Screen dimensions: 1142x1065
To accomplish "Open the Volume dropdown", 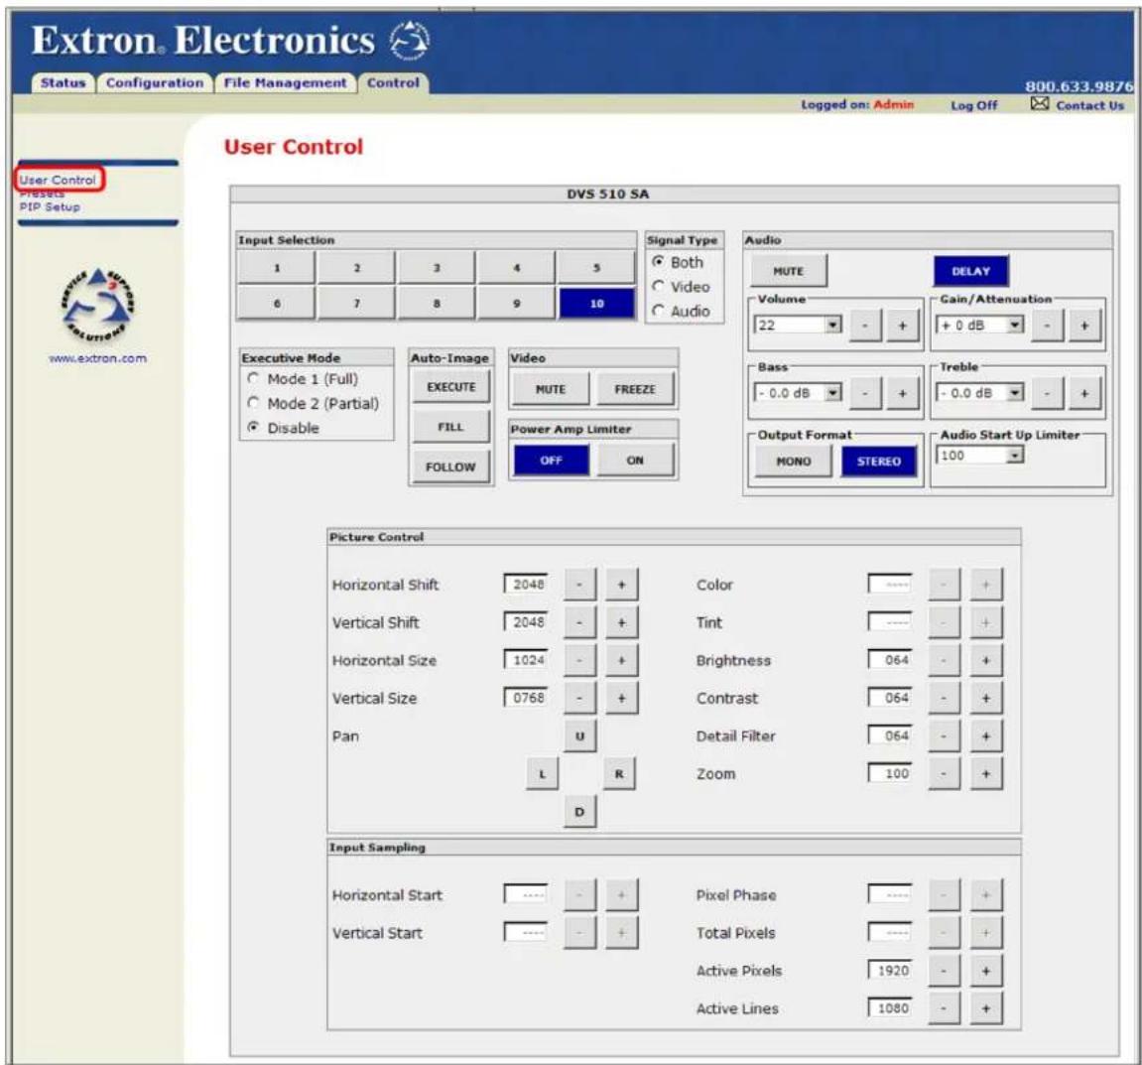I will (833, 325).
